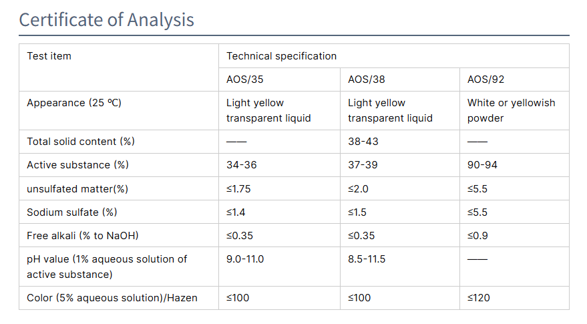
Task: Click the Appearance (25 ℃) row label
Action: 74,103
